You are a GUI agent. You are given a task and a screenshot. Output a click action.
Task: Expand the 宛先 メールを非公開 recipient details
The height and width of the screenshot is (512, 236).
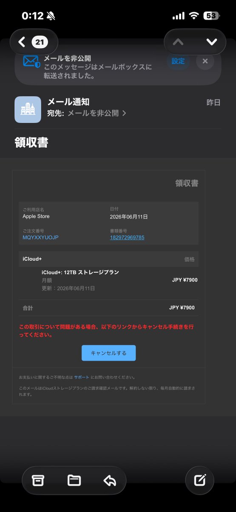click(87, 113)
